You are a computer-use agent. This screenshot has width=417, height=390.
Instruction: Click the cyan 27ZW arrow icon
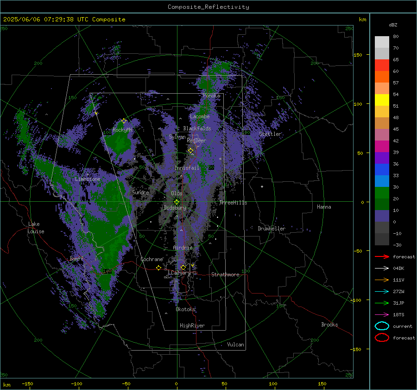point(382,292)
